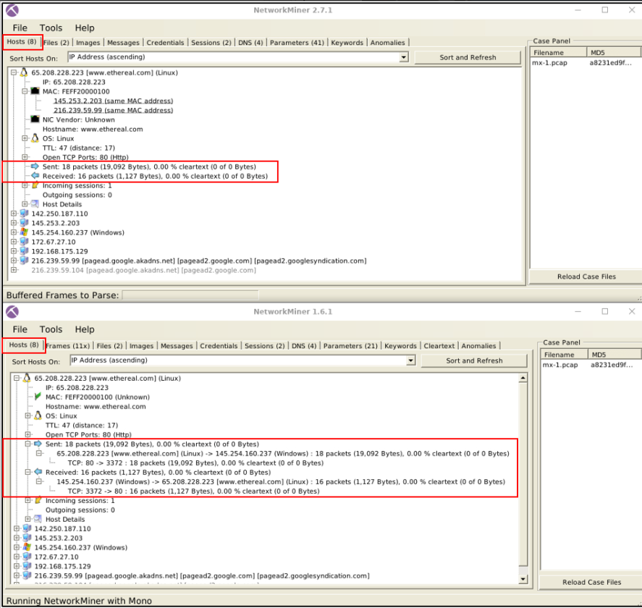This screenshot has height=608, width=642.
Task: Select TTL: 47 (distance: 17) in 2.7.1 window
Action: pos(79,148)
